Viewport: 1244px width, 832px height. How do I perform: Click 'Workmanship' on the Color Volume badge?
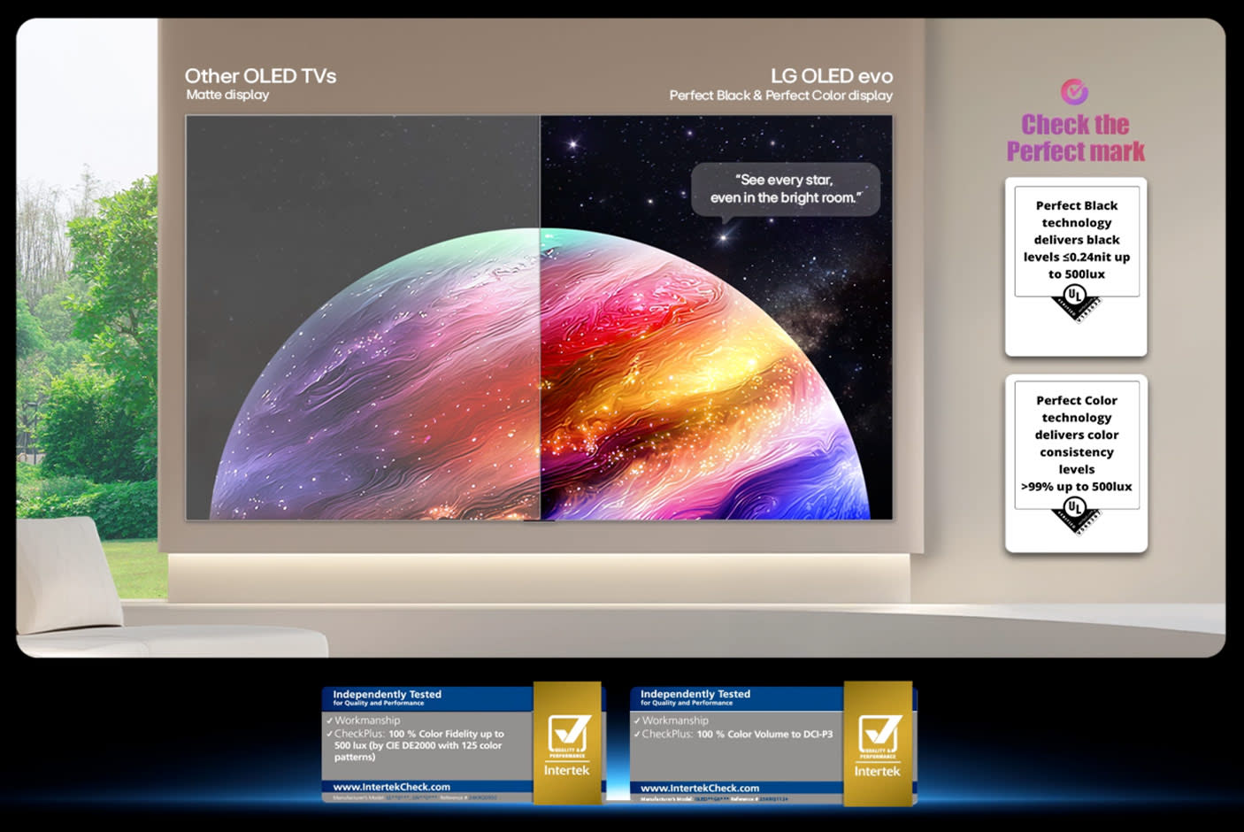pos(675,720)
